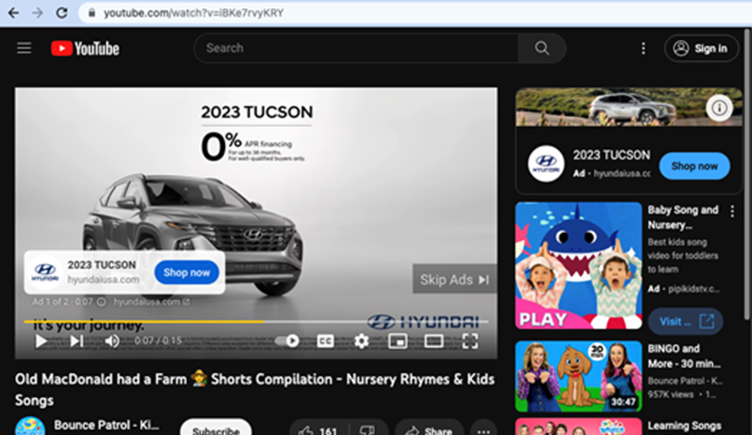Screen dimensions: 752x435
Task: Click the pipikidstv.c... advertiser text
Action: click(694, 289)
